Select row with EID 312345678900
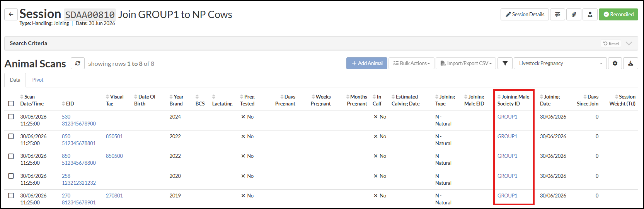 pyautogui.click(x=11, y=117)
